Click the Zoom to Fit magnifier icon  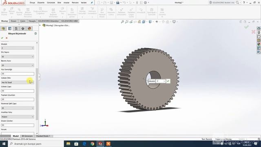122,22
